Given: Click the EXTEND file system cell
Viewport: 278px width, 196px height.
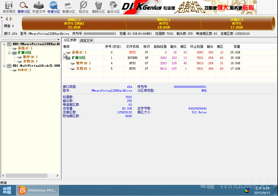Looking at the screenshot, I should [x=132, y=58].
